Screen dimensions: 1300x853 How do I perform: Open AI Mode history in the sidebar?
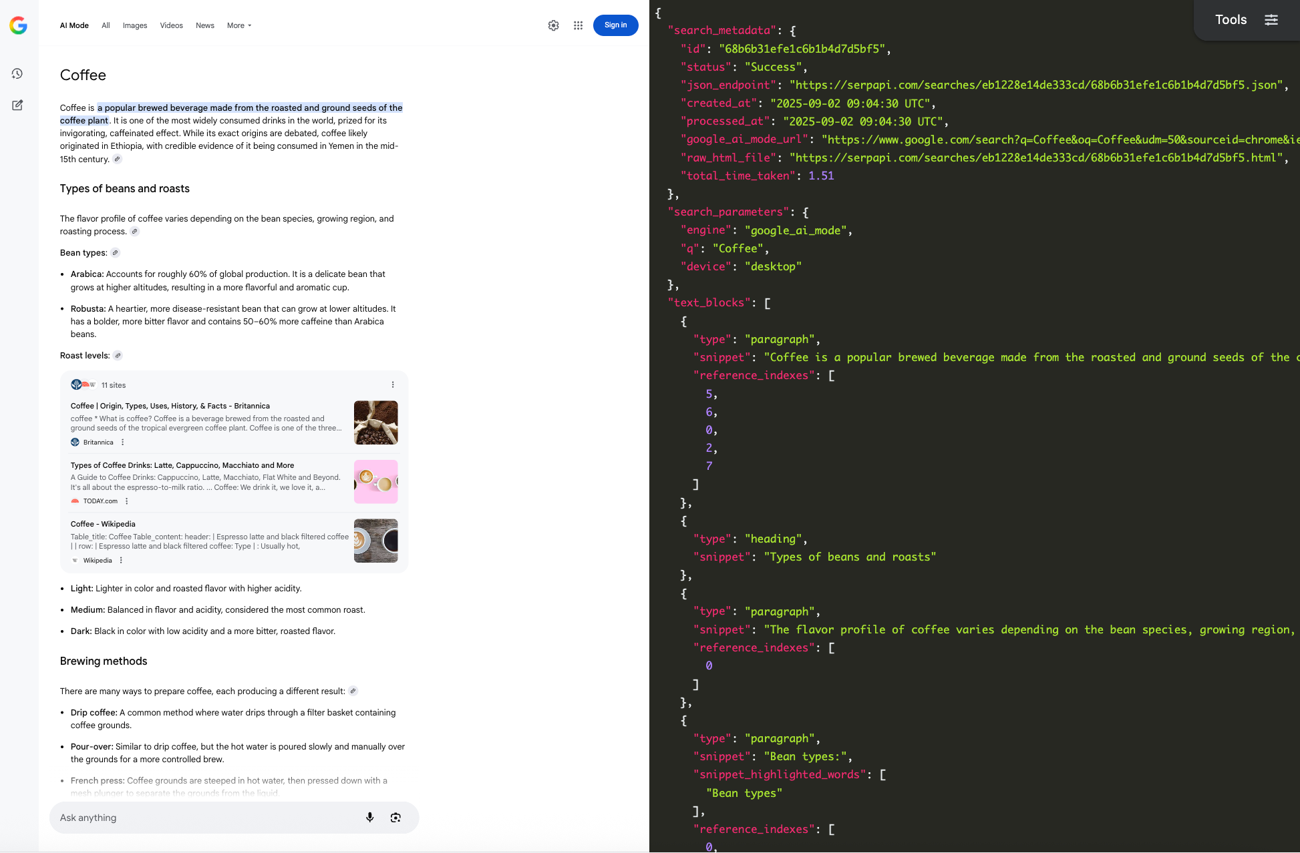pyautogui.click(x=17, y=73)
